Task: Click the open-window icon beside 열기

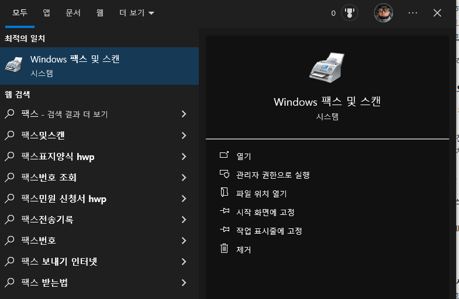Action: coord(224,155)
